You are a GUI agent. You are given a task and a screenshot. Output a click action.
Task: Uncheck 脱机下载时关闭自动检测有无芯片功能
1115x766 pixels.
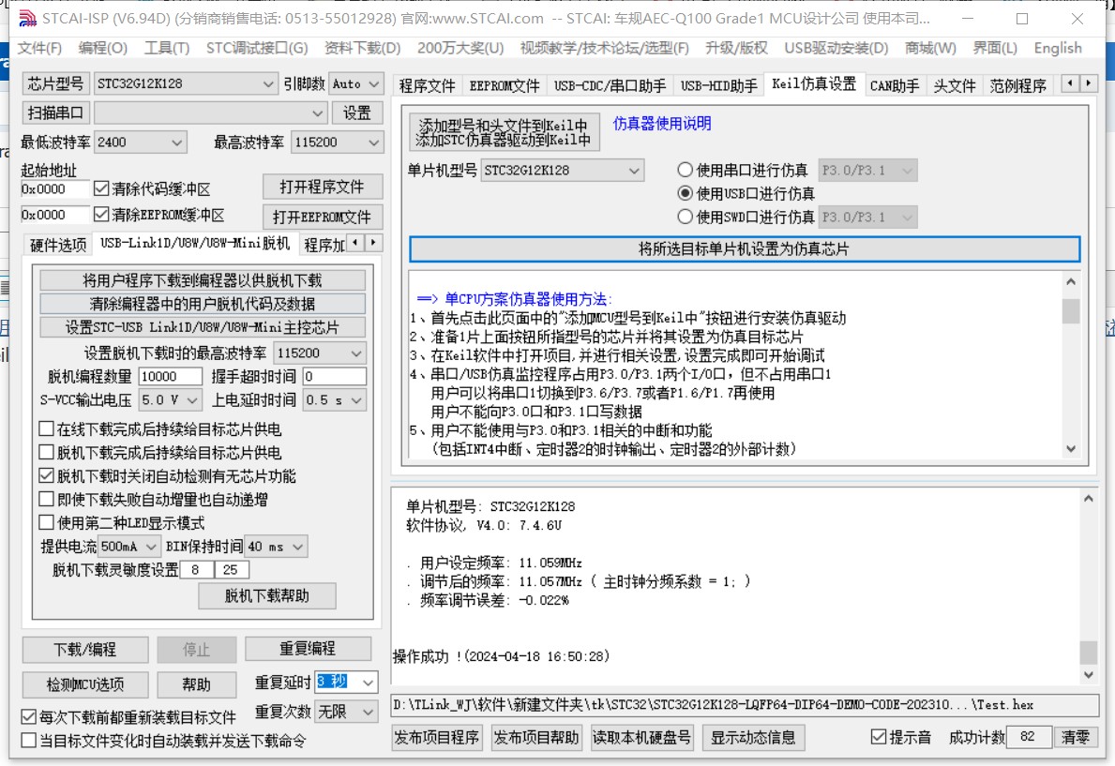click(47, 475)
